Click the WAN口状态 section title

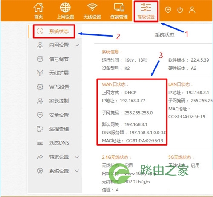115,84
